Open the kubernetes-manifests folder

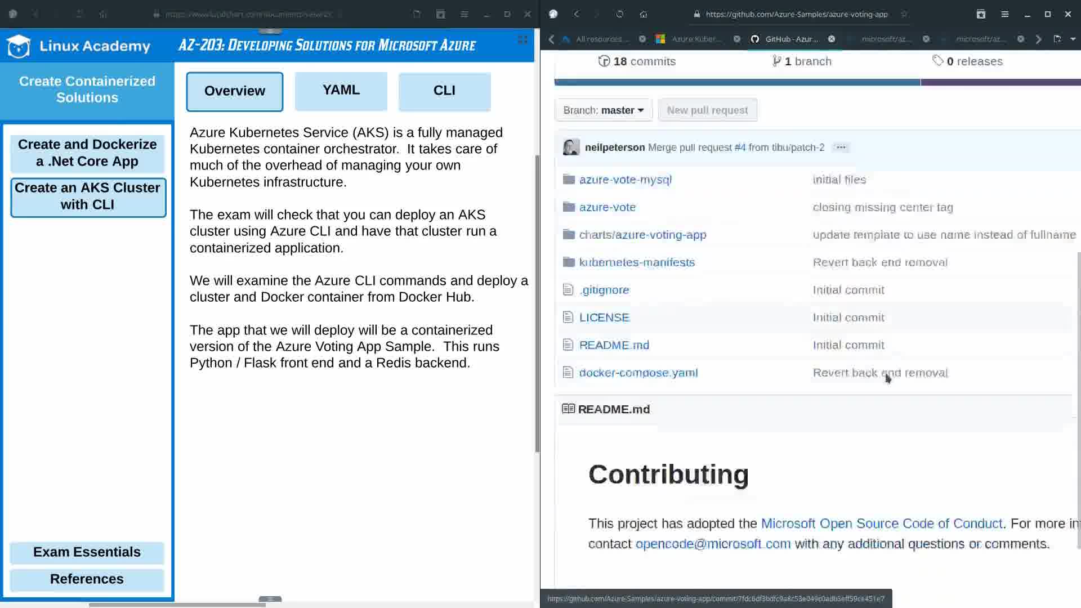coord(637,262)
